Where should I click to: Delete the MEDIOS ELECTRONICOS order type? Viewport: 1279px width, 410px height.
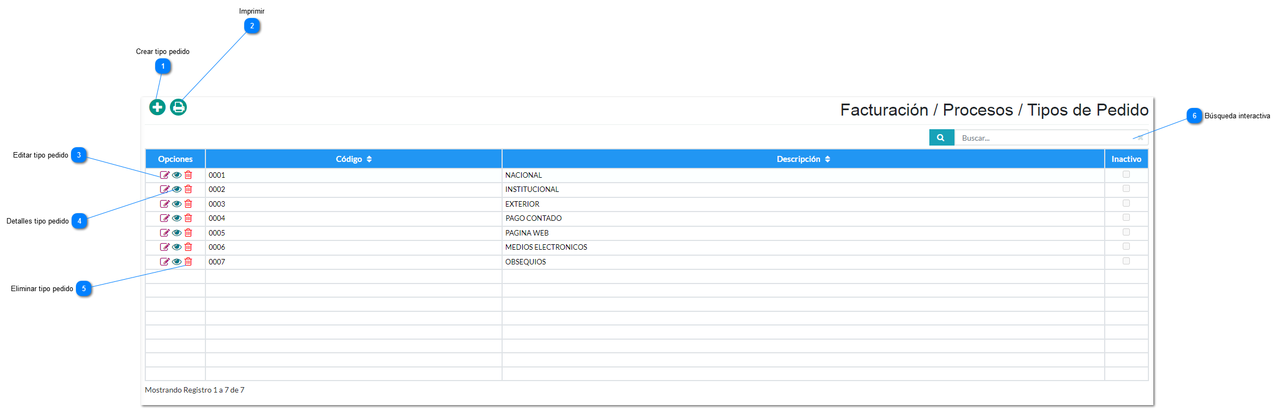[188, 247]
